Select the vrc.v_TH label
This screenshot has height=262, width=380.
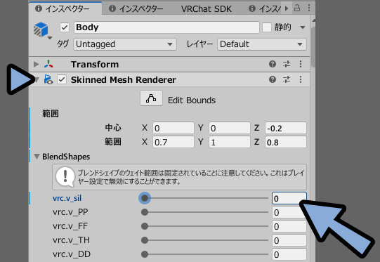click(x=71, y=240)
